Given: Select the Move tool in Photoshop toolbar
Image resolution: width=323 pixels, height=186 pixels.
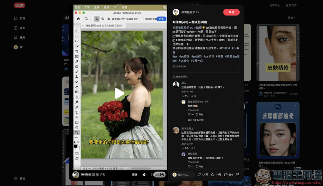Looking at the screenshot, I should [x=77, y=31].
